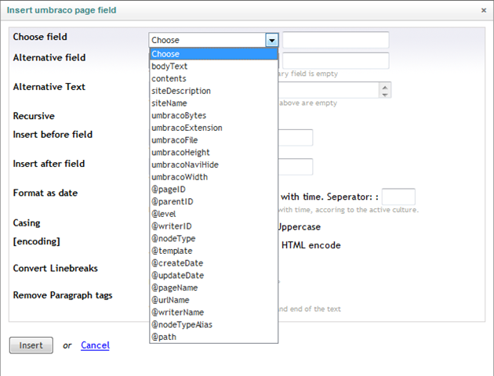
Task: Pick contents from the field list
Action: click(x=213, y=78)
